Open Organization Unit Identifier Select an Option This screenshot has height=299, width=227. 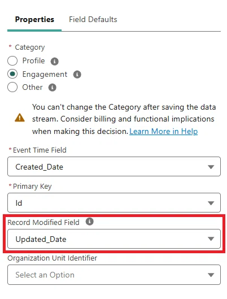point(114,275)
